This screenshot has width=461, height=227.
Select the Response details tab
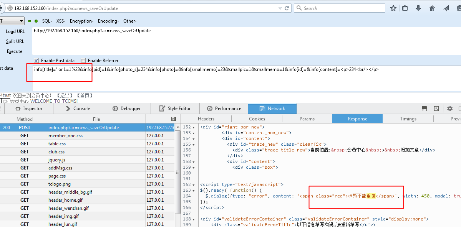[358, 119]
